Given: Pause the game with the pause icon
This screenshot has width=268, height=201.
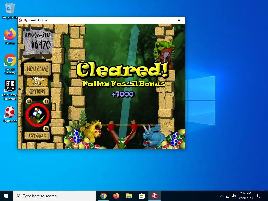Looking at the screenshot, I should pos(46,101).
